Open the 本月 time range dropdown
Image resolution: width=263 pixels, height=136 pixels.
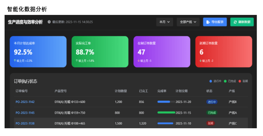[165, 22]
